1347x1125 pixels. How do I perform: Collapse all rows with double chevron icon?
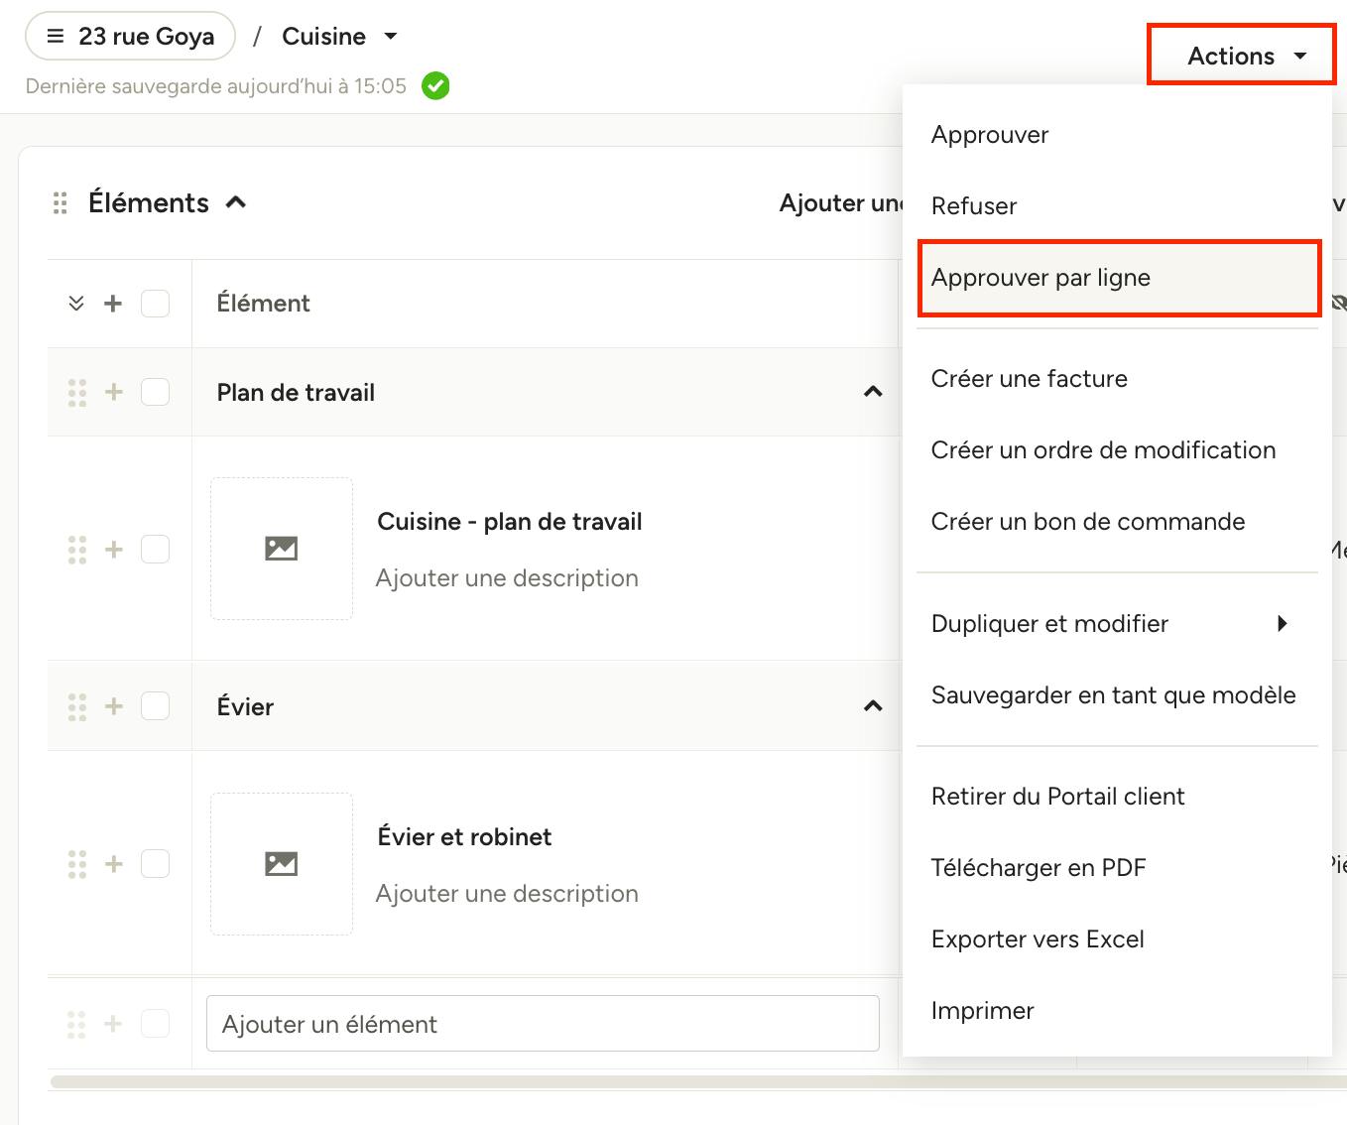pos(76,304)
